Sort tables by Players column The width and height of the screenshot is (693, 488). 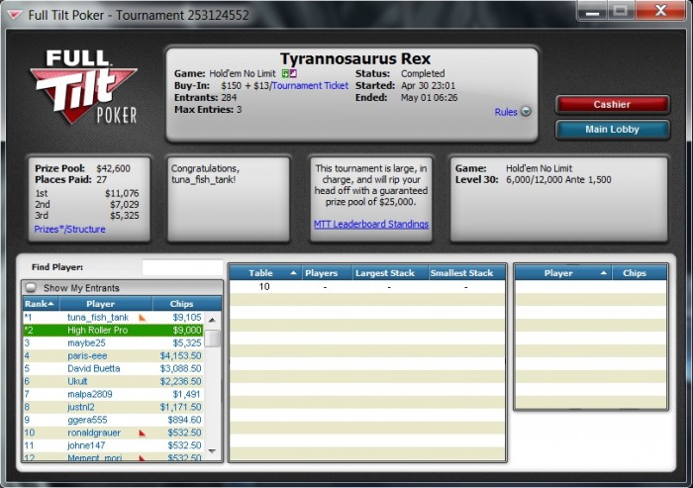point(327,273)
